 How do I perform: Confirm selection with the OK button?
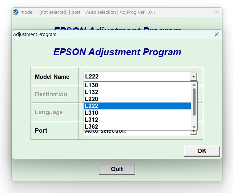[202, 151]
